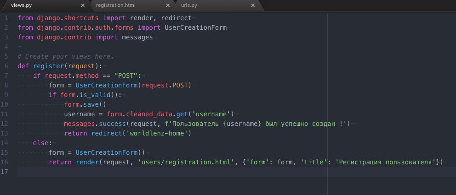Click the 'Регистрация пользователя' title string
456x195 pixels.
(x=385, y=162)
